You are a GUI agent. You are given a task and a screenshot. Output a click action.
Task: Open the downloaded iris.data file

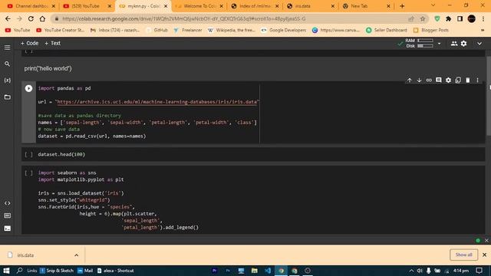25,255
